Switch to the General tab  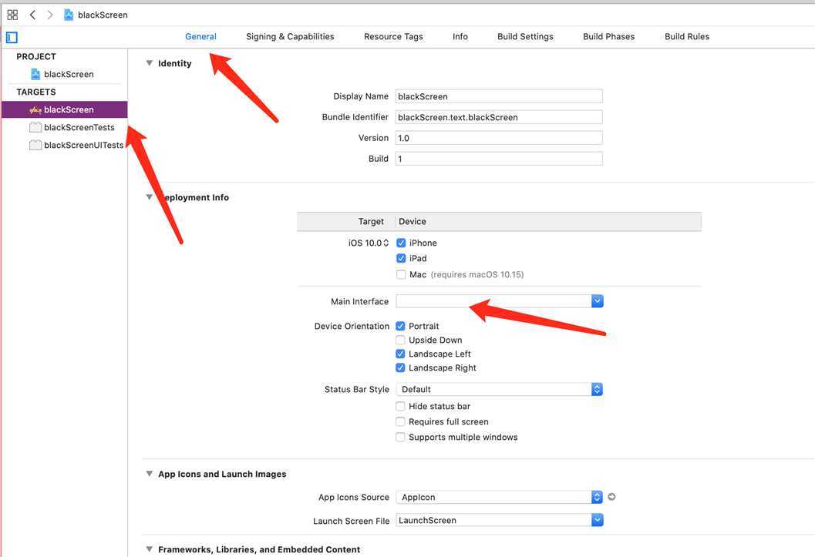[200, 36]
